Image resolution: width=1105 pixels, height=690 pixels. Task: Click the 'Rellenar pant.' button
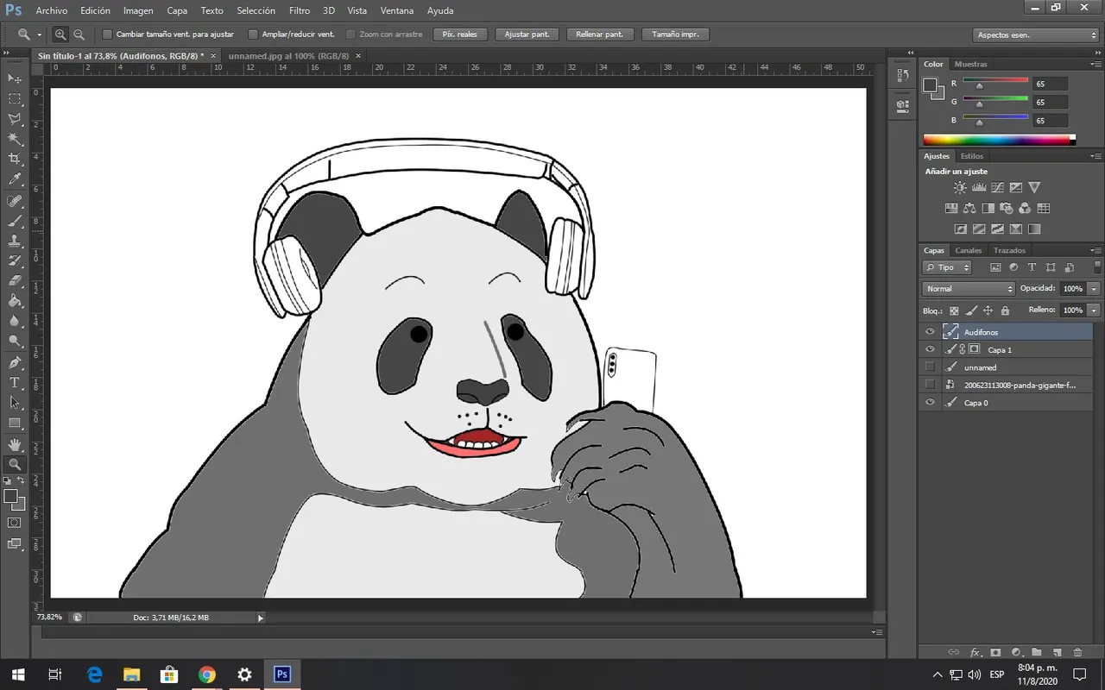(x=600, y=34)
